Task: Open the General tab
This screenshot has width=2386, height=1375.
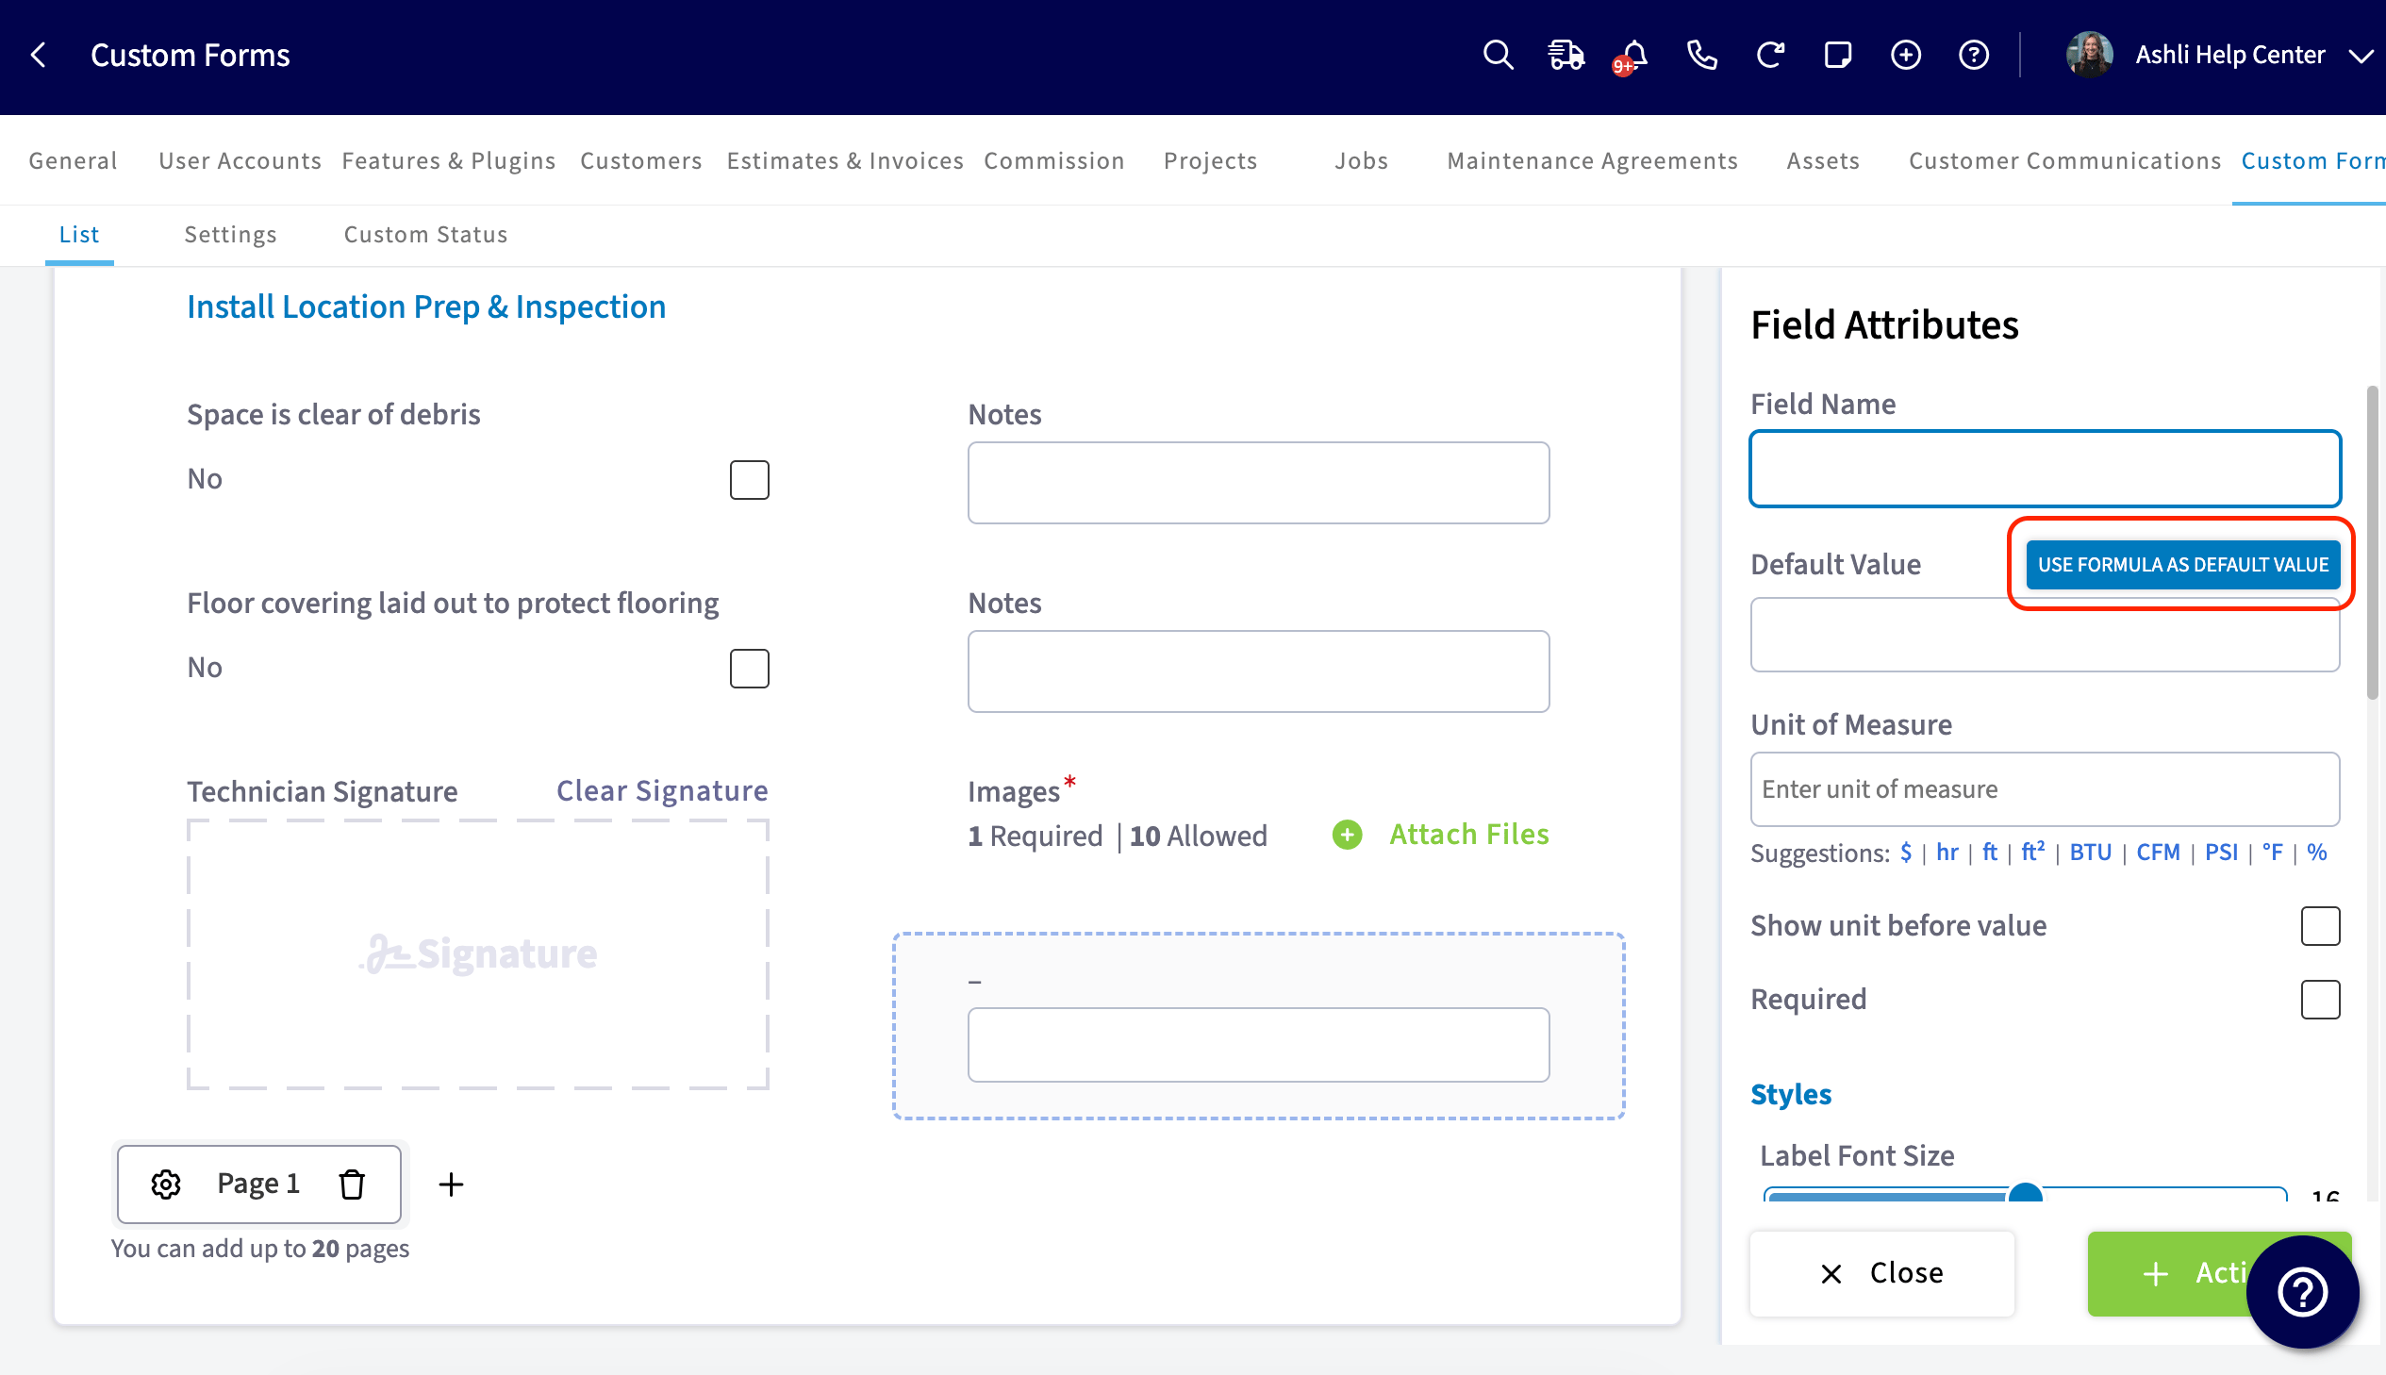Action: pyautogui.click(x=74, y=160)
